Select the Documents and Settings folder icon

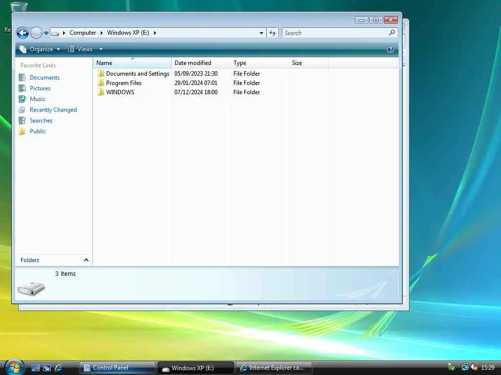101,73
